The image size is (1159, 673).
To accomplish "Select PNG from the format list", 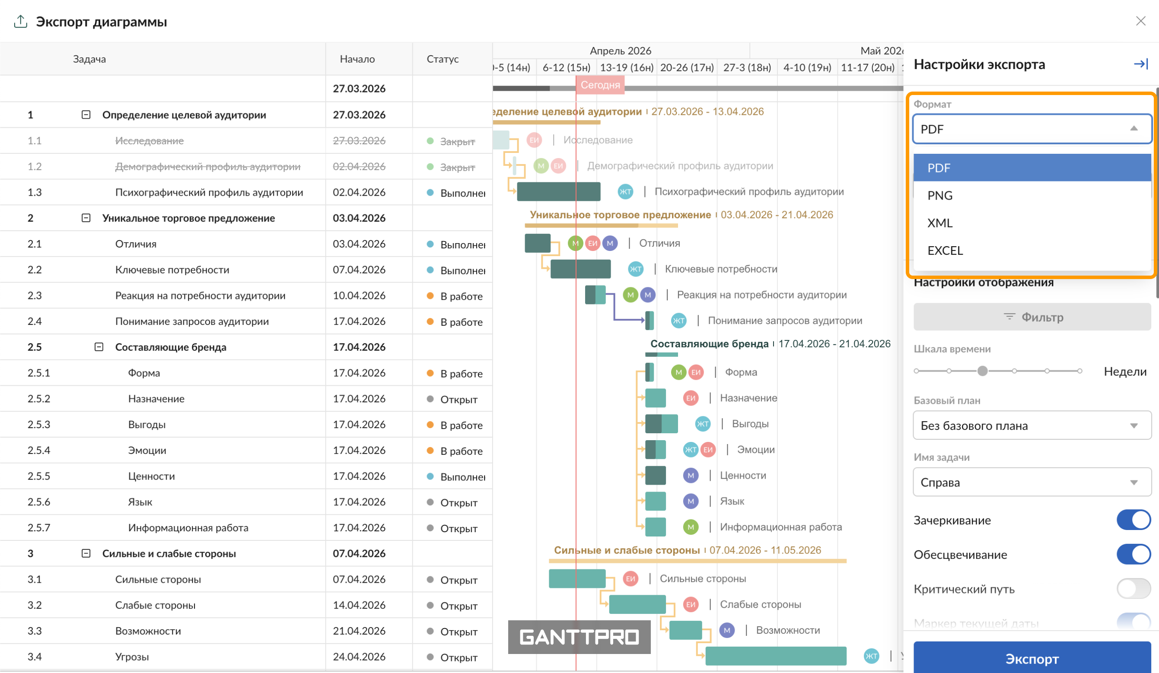I will [x=939, y=195].
